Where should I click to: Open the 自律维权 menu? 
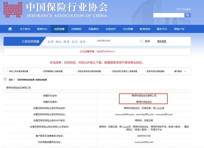coord(76,29)
